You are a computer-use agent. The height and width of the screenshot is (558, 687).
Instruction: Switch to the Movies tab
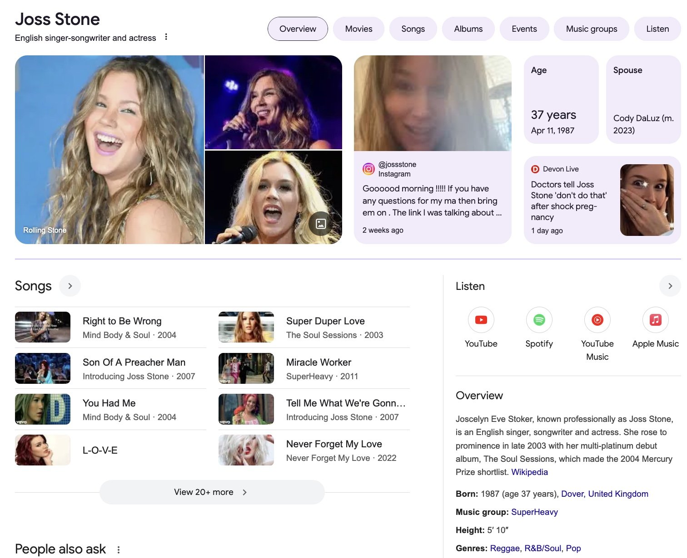[x=358, y=29]
